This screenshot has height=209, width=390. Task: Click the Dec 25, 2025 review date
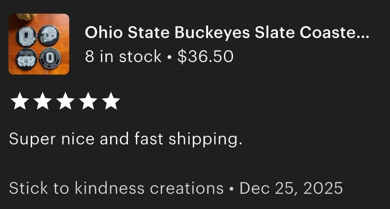(291, 188)
